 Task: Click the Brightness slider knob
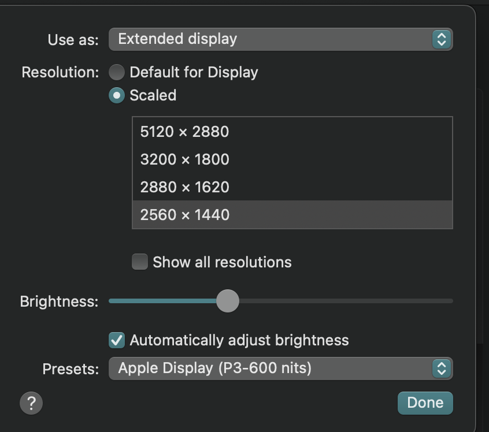coord(228,301)
